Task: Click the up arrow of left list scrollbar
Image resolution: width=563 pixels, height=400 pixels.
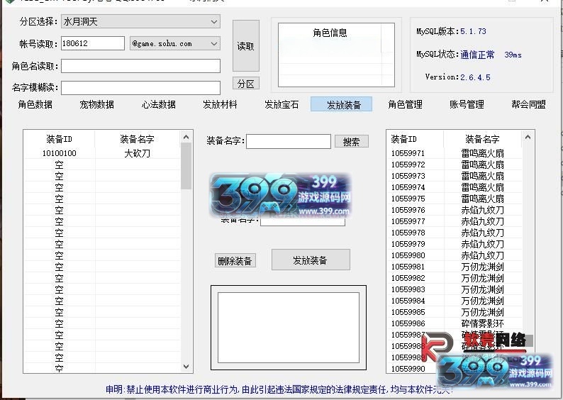Action: (186, 137)
